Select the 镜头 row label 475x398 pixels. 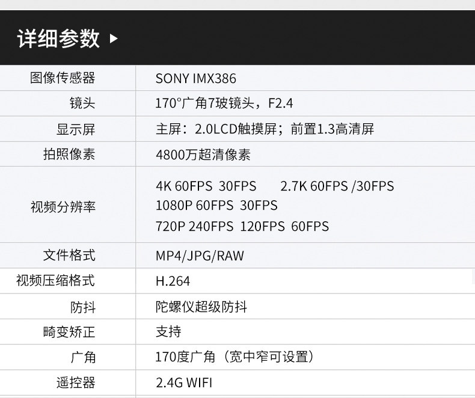(x=82, y=103)
